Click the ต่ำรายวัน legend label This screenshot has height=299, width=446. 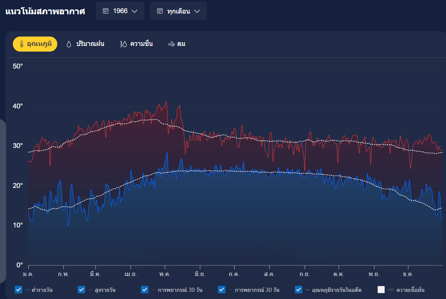click(42, 290)
